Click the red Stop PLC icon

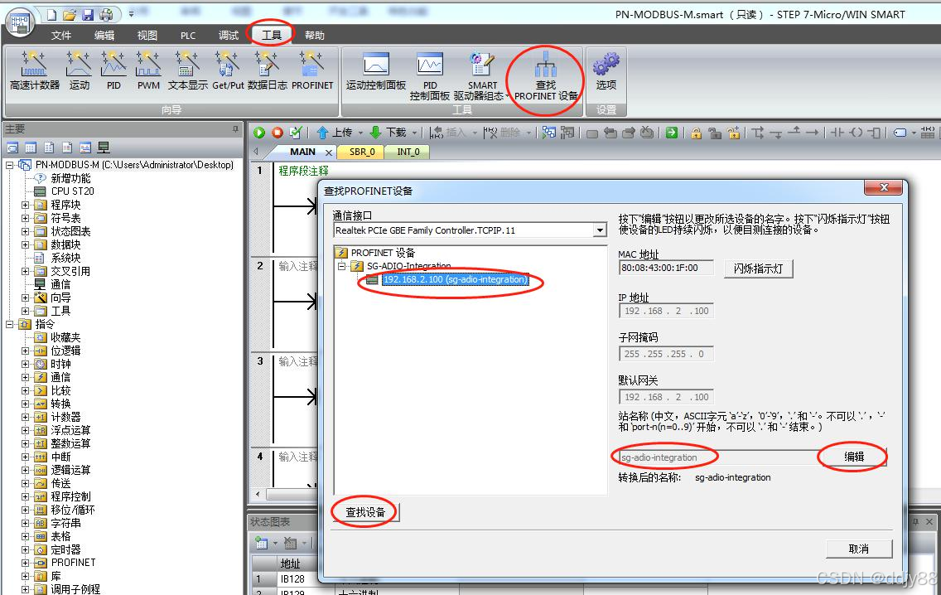tap(277, 133)
